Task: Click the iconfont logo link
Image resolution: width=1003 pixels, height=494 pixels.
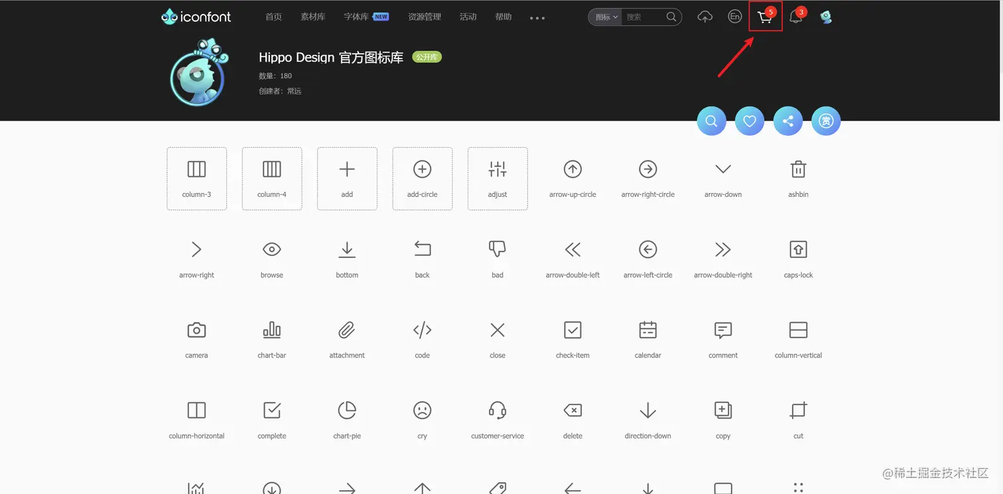Action: pyautogui.click(x=196, y=17)
